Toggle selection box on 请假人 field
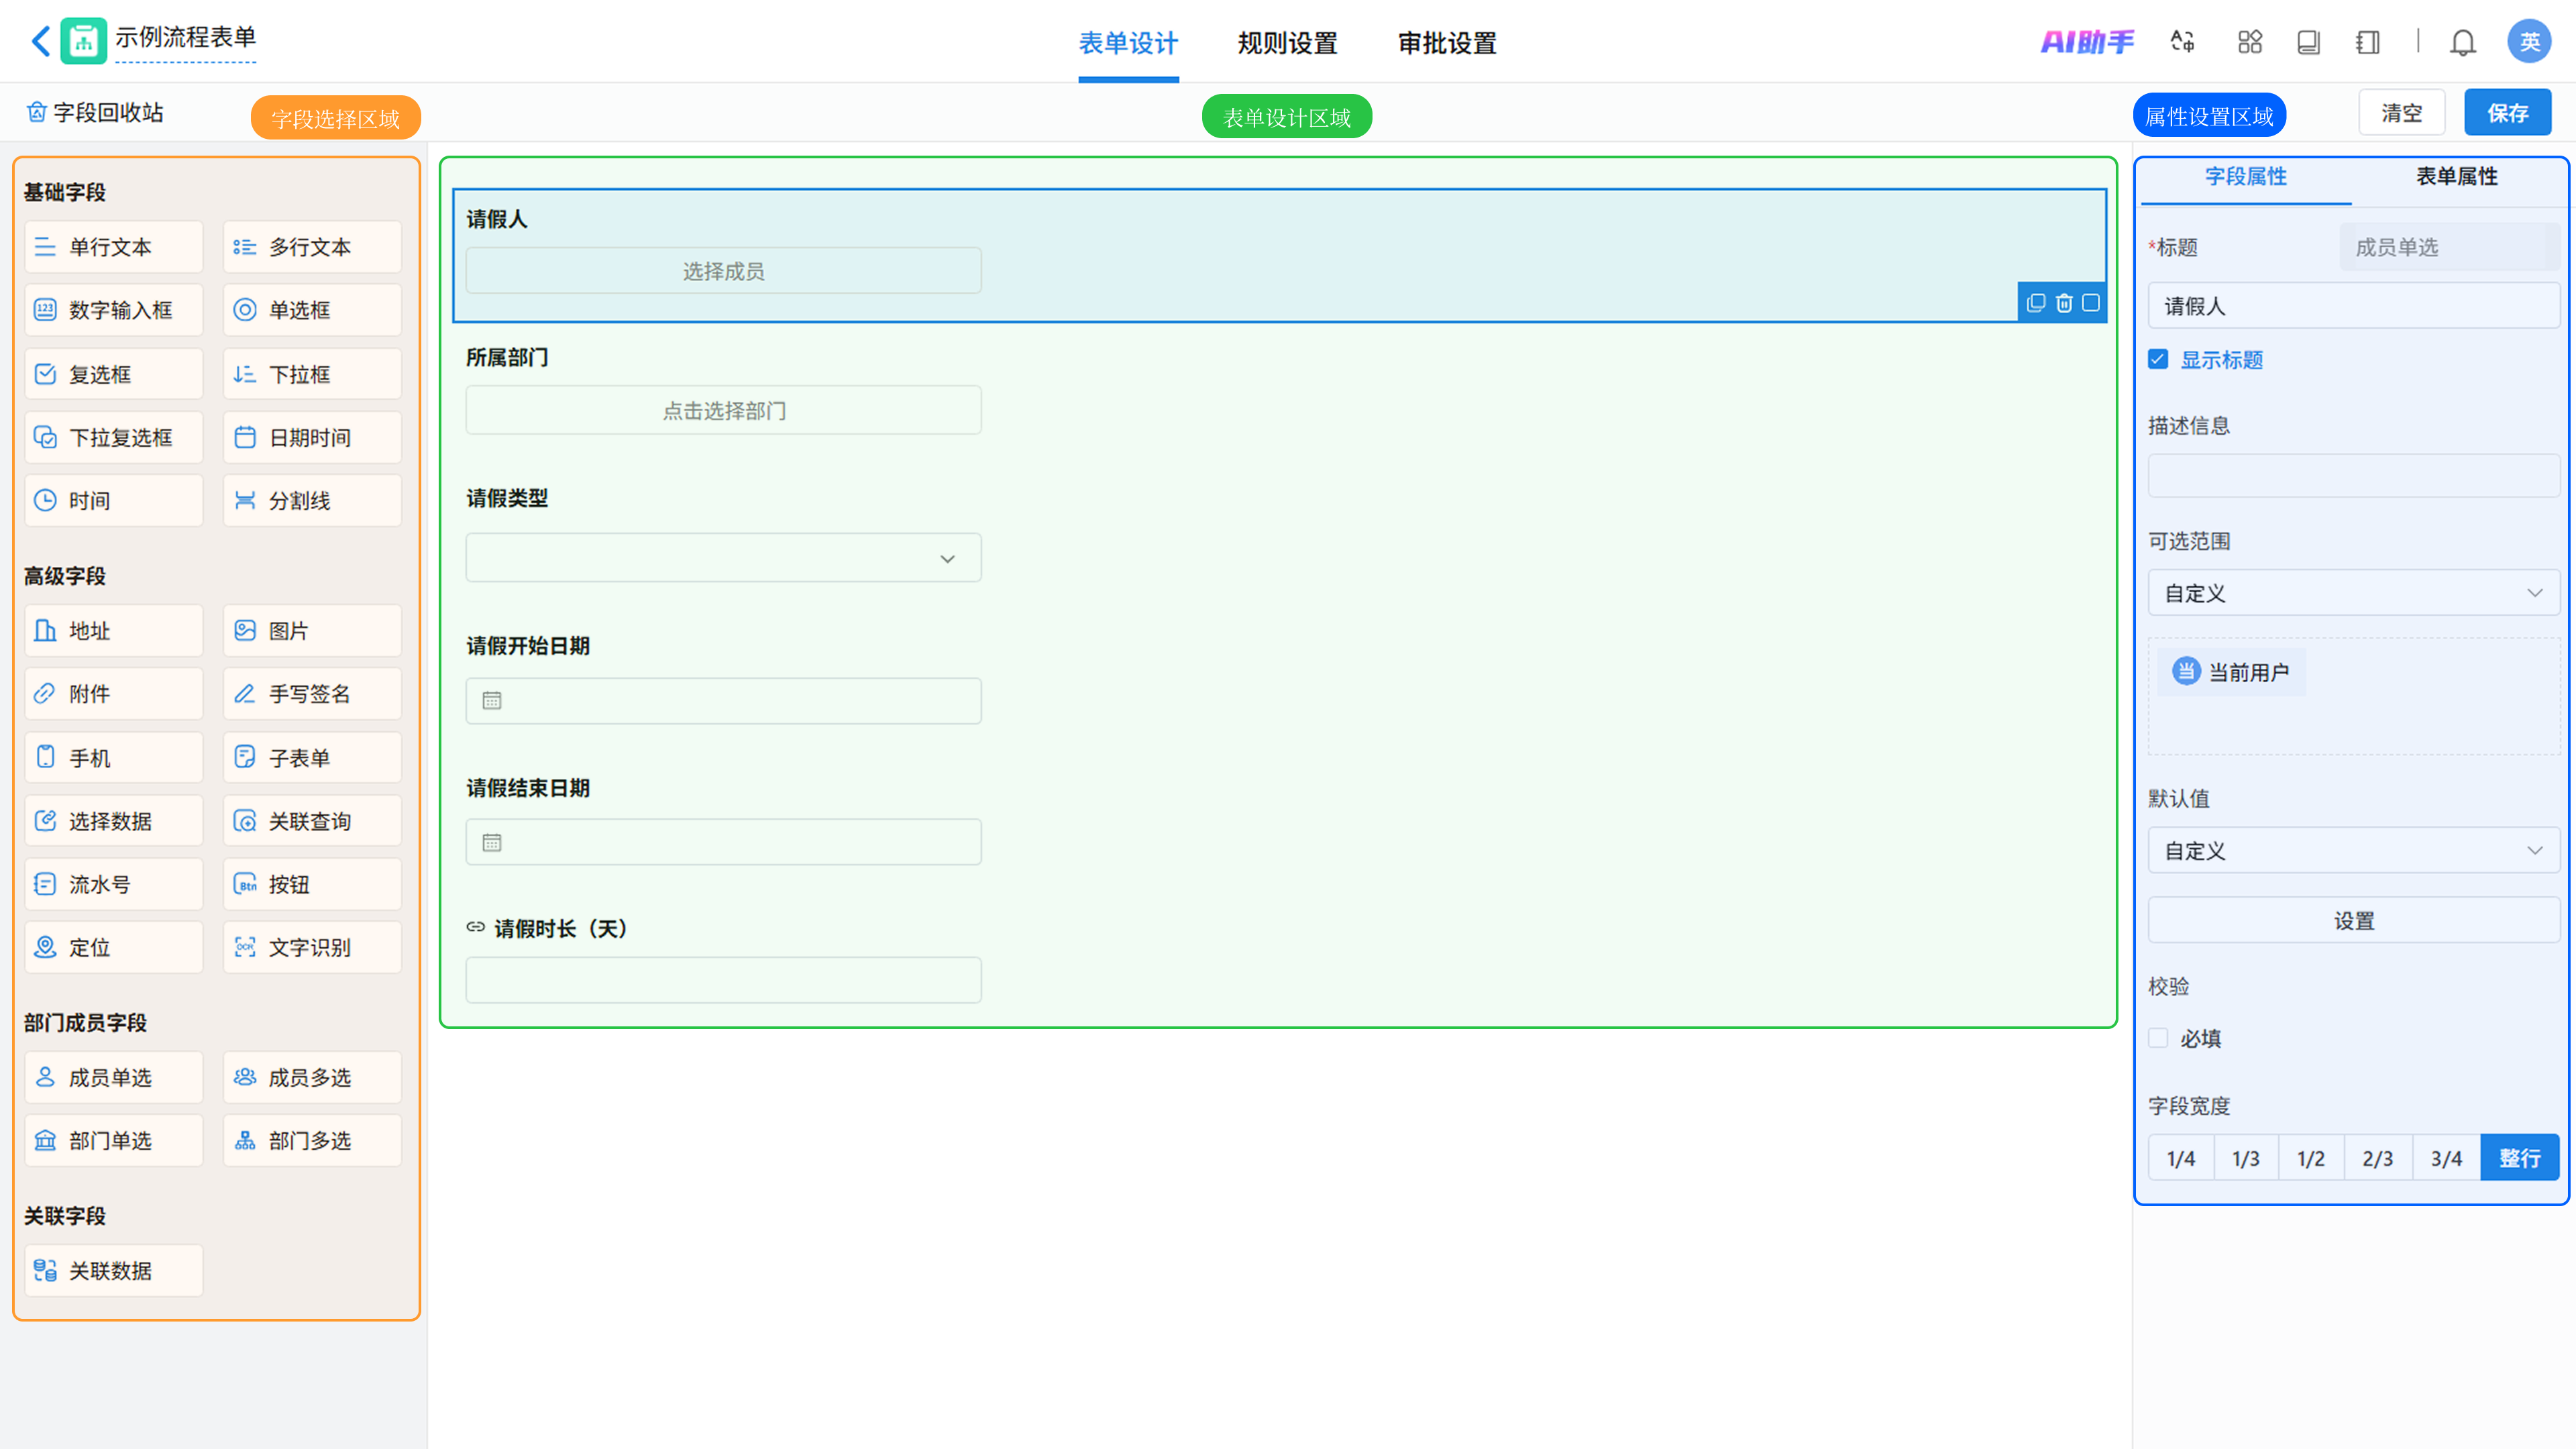 [2091, 303]
